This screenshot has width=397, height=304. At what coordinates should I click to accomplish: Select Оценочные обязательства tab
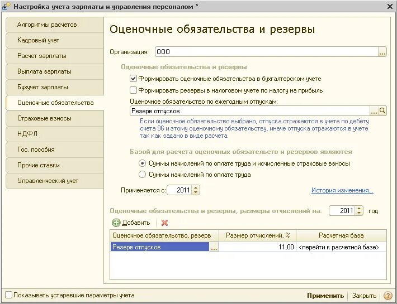[55, 103]
